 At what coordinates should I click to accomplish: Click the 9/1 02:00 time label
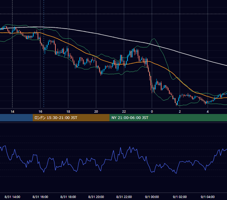(180, 197)
